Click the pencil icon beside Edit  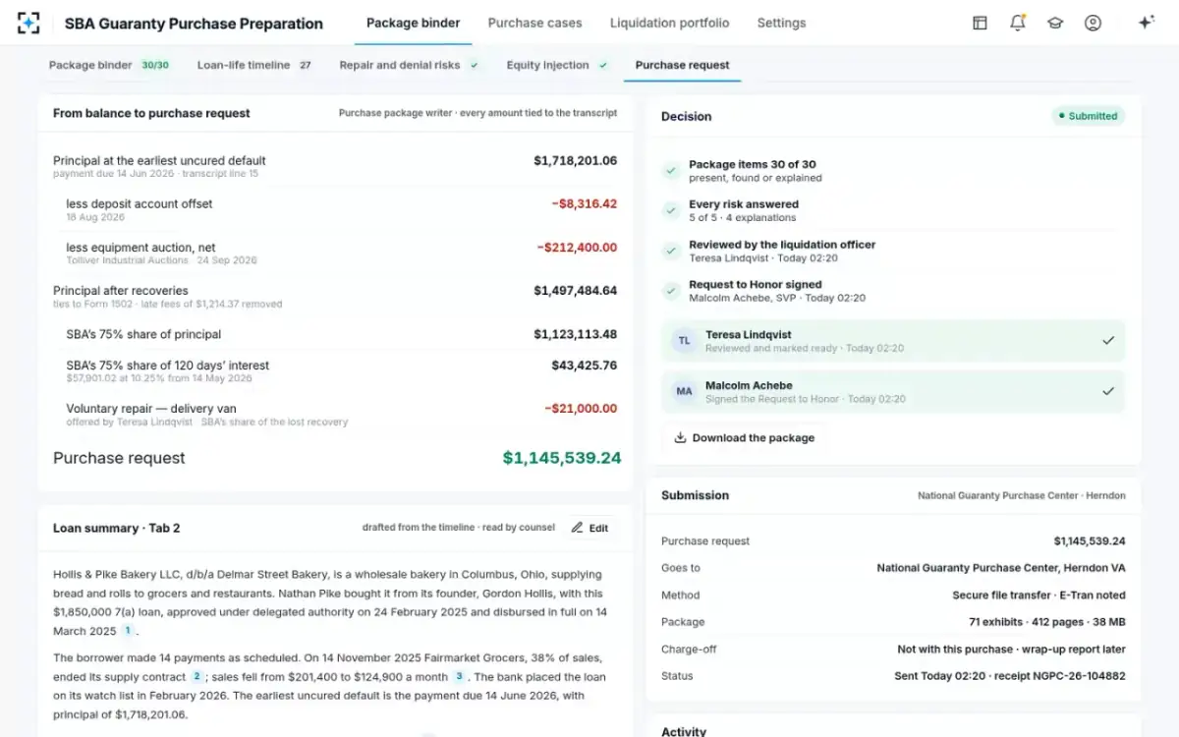coord(577,528)
